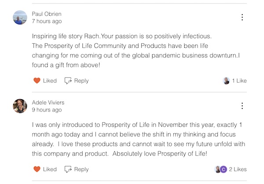This screenshot has height=184, width=264.
Task: Click the "Liked" label on Adele Viviers' comment
Action: coord(50,169)
